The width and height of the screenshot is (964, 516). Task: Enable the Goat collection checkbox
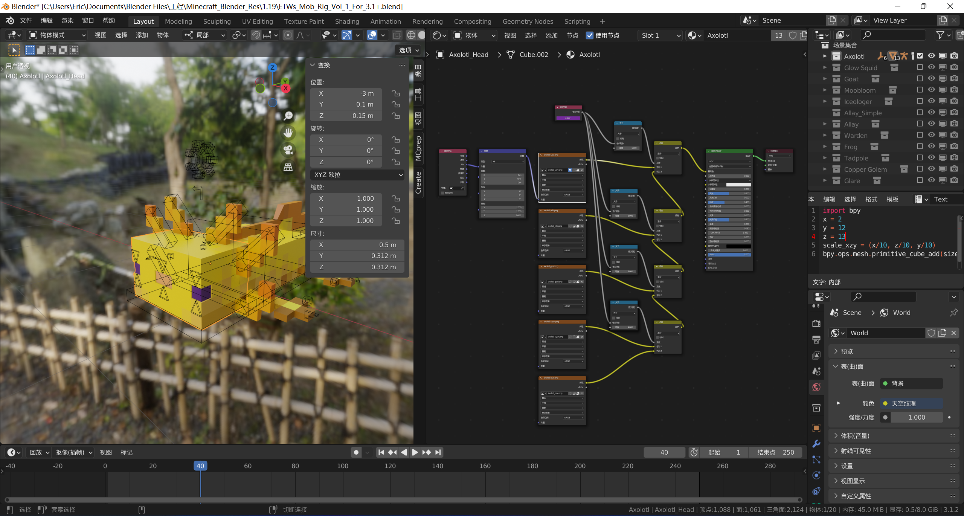point(920,79)
